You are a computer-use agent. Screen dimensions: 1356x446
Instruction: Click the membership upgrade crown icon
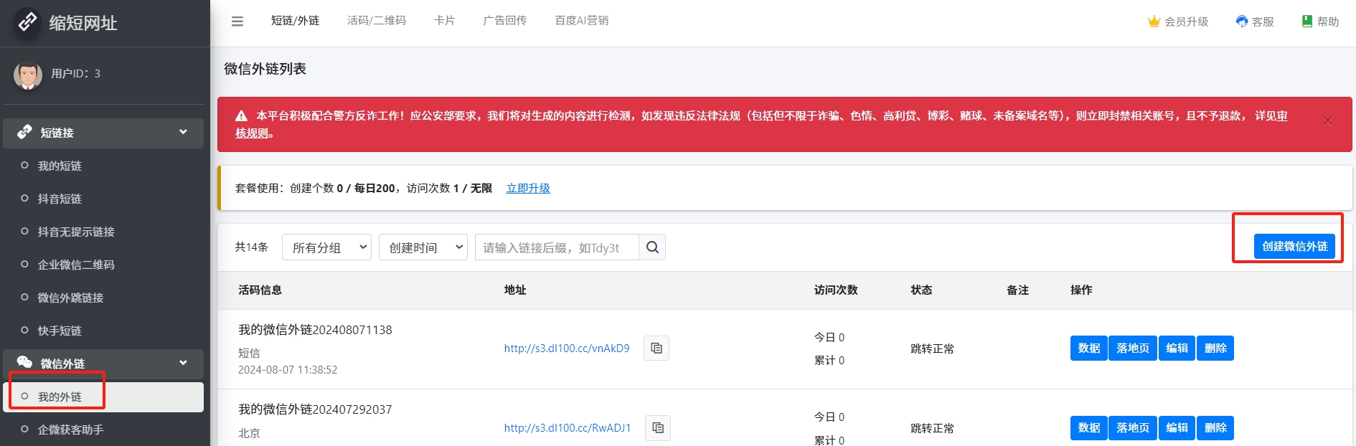pos(1154,22)
